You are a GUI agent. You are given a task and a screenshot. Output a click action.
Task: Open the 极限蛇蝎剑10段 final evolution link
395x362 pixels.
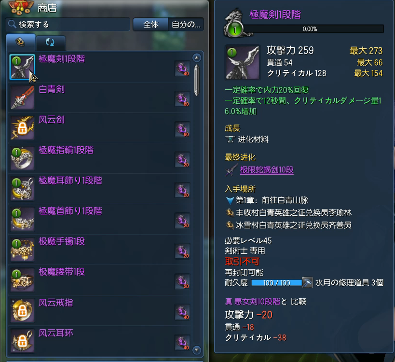267,170
